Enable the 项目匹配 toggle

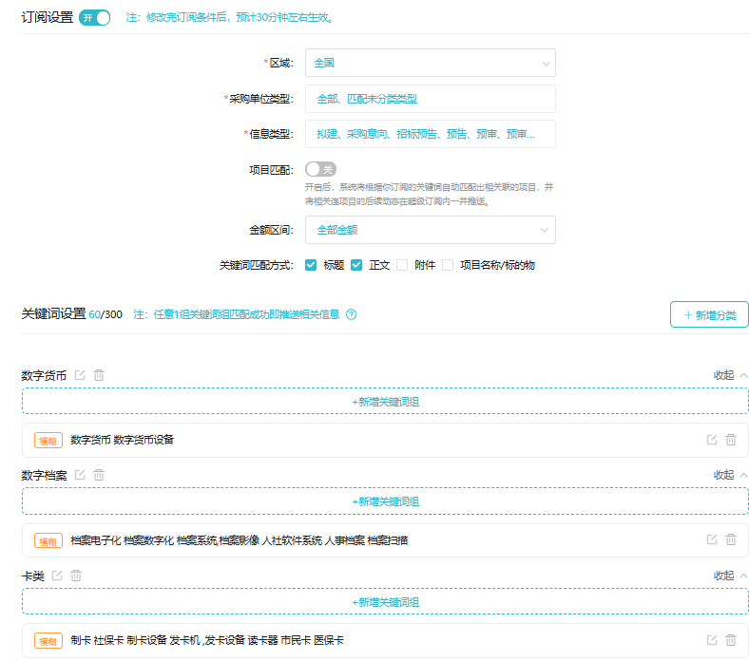320,169
